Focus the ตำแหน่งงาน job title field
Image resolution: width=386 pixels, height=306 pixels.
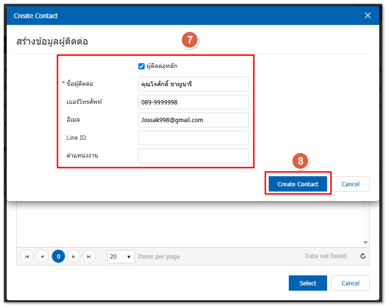(x=193, y=156)
